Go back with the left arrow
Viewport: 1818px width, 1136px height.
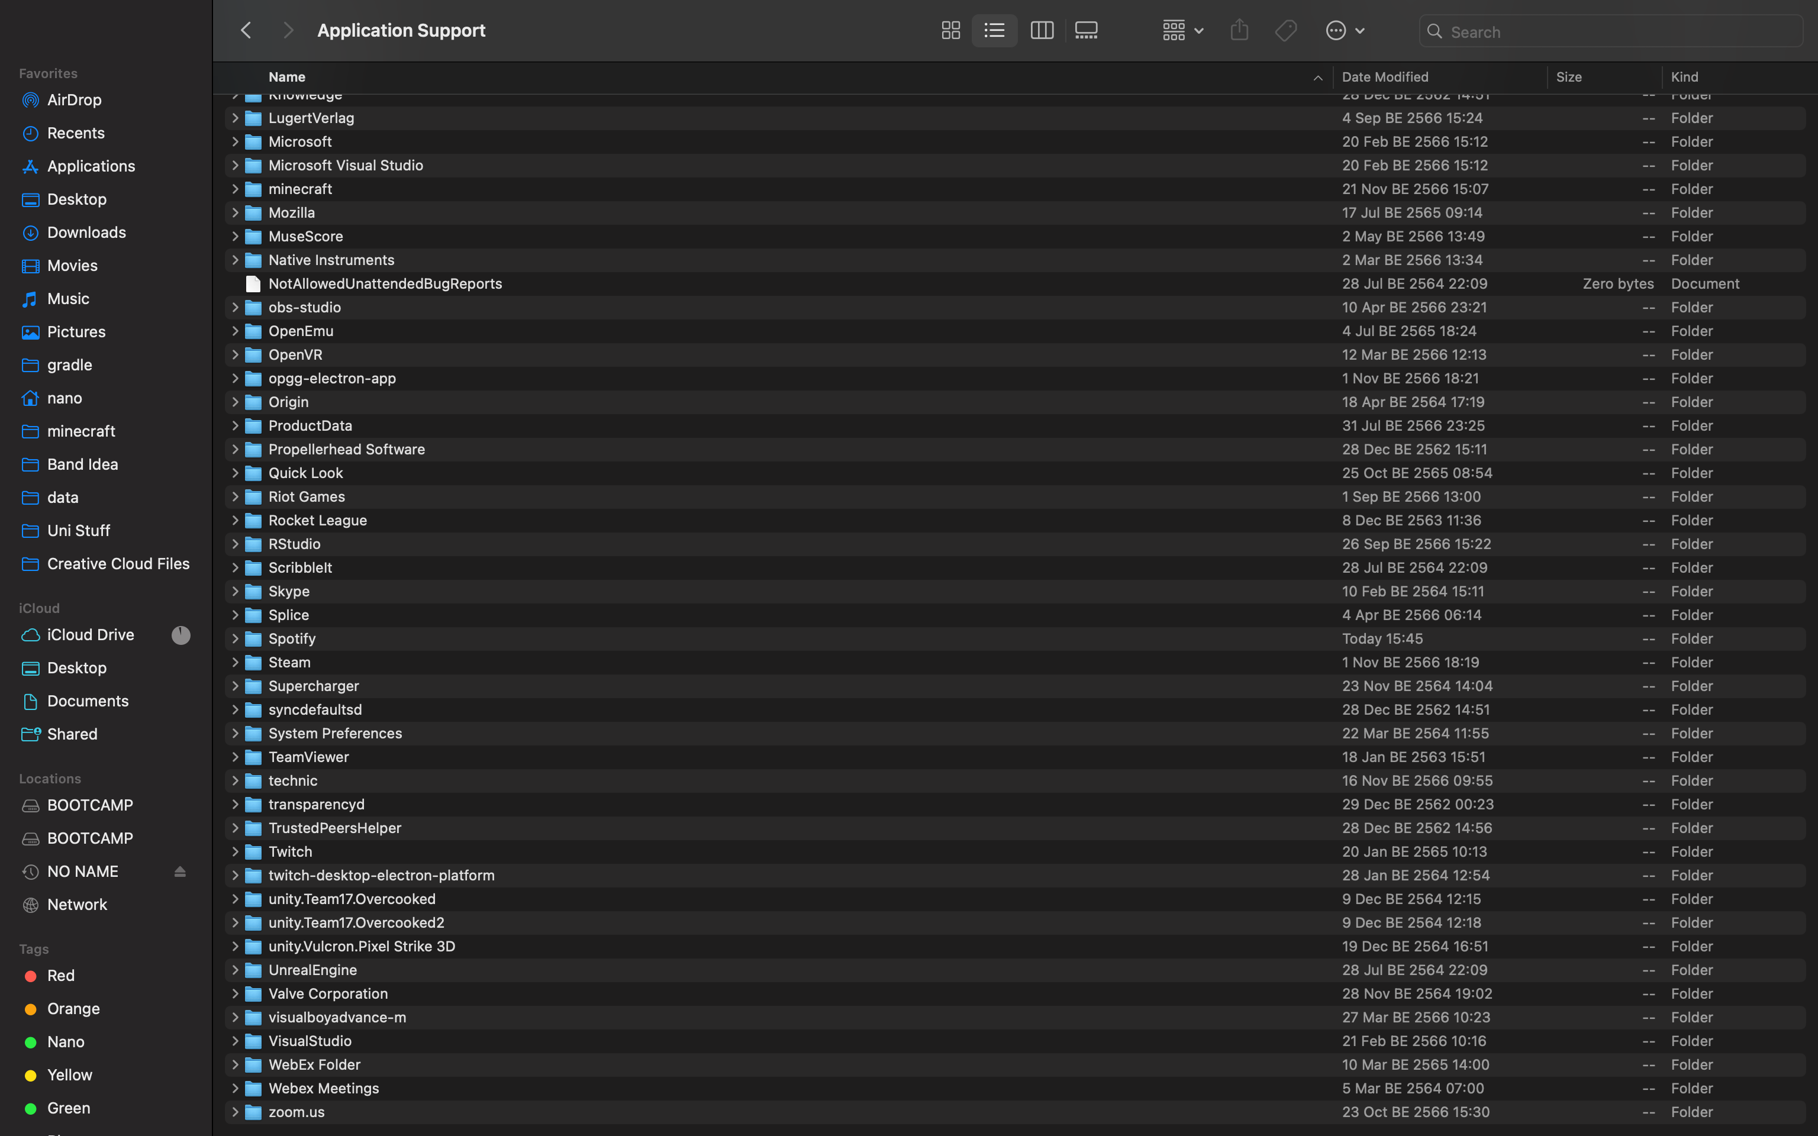click(x=246, y=31)
